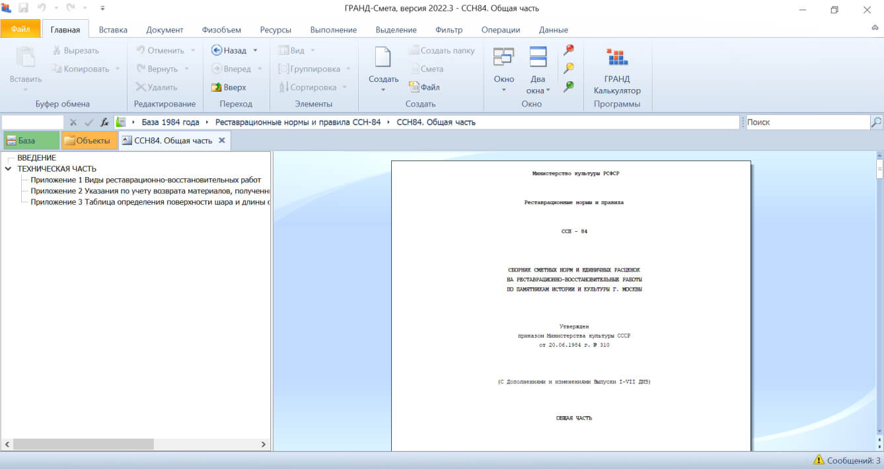Click the Вставить paste icon
This screenshot has width=884, height=469.
click(x=25, y=58)
